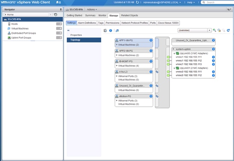Viewport: 234px width, 161px height.
Task: Select the Alarm Definitions sub-tab
Action: pos(87,23)
